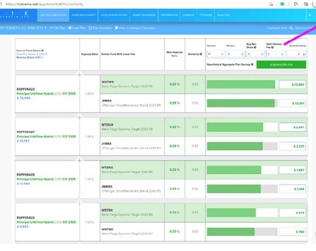Click the browser address bar URL
Image resolution: width=316 pixels, height=251 pixels.
[32, 4]
